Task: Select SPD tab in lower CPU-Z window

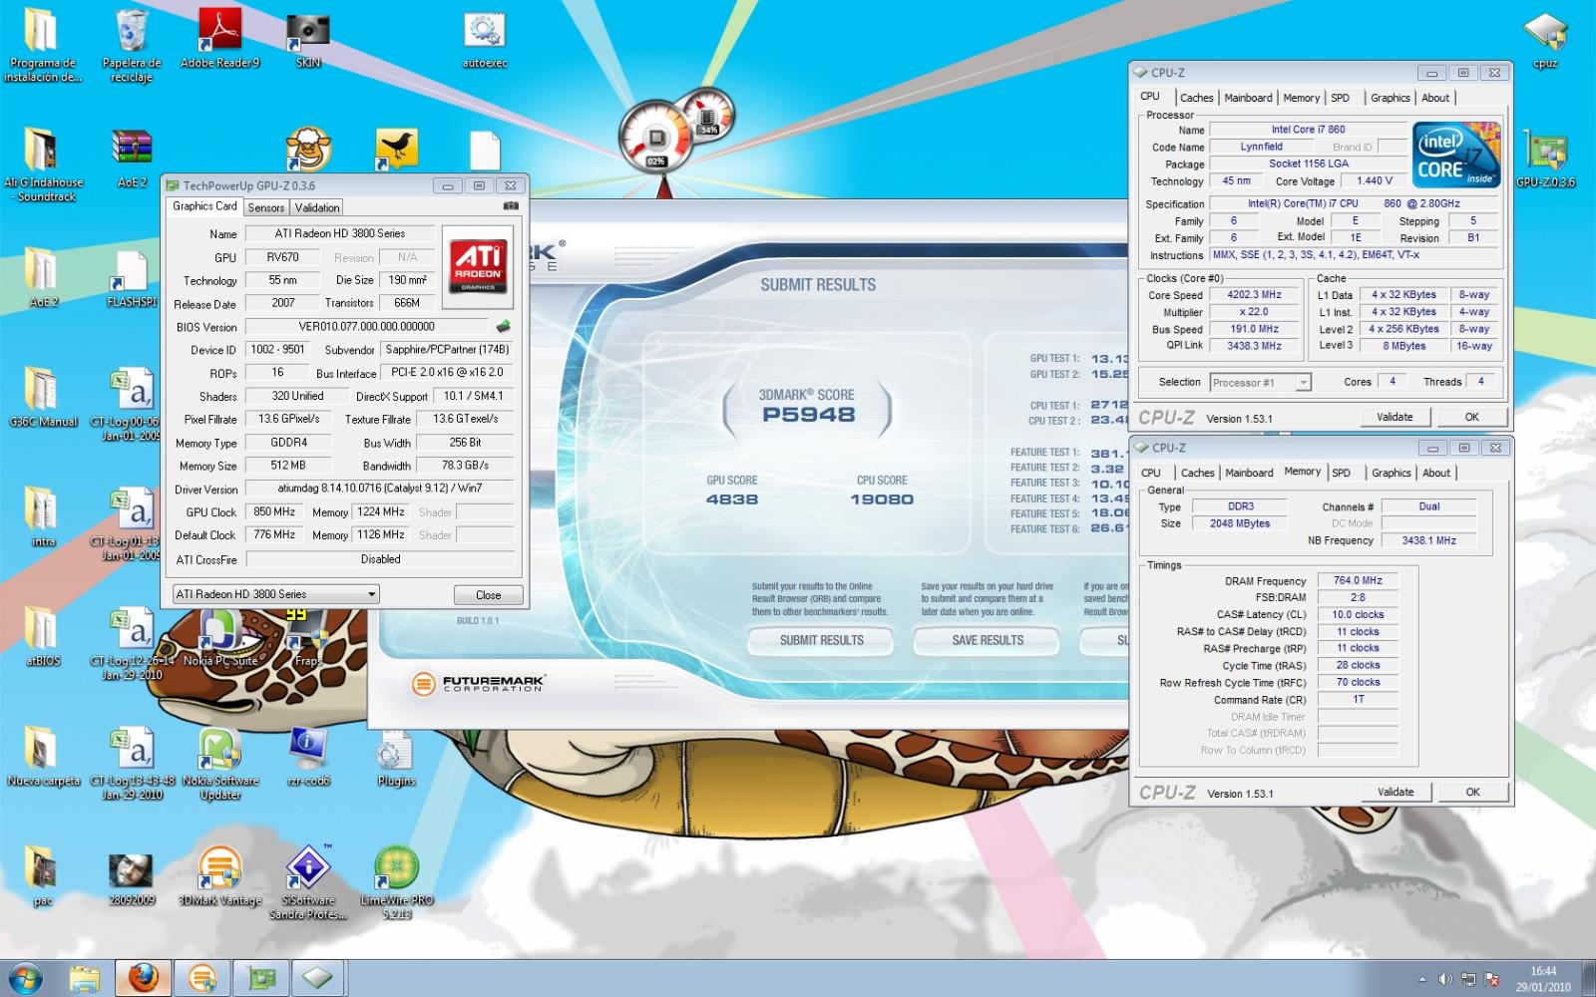Action: 1342,473
